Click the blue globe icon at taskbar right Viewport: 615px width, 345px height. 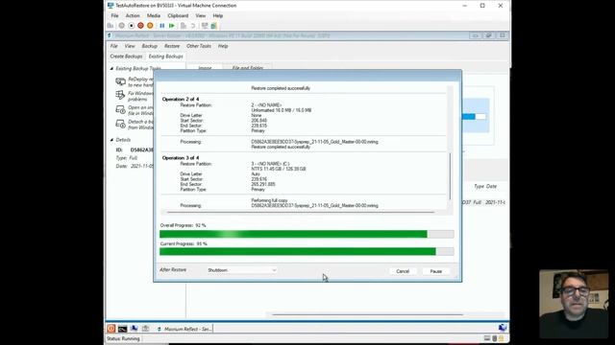click(503, 328)
